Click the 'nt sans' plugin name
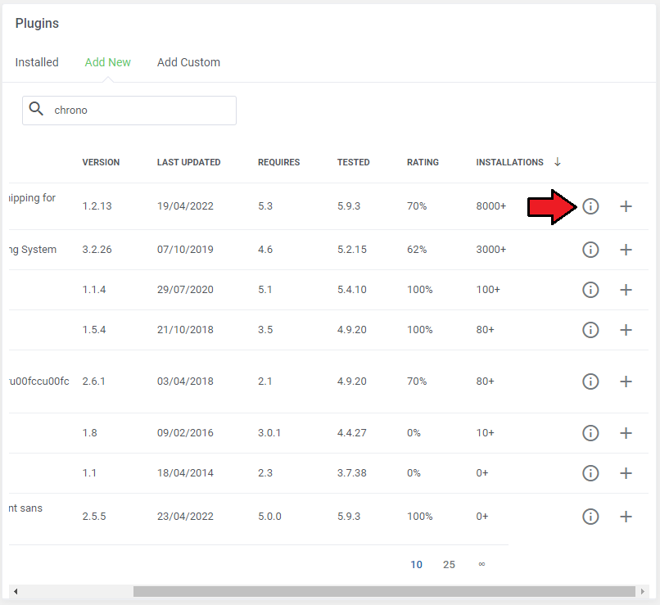 [x=25, y=508]
